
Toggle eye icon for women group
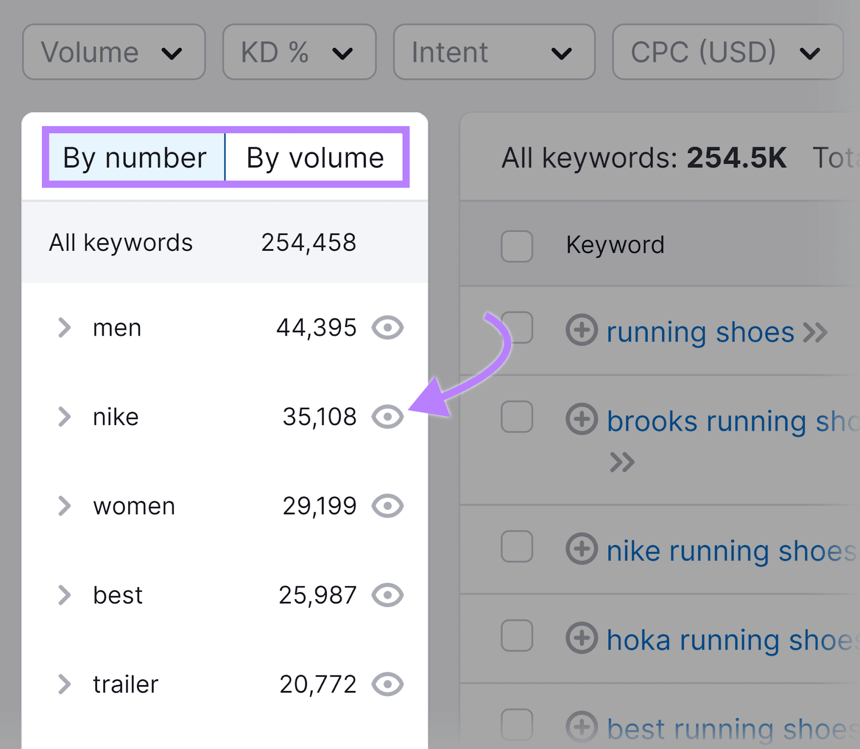click(x=388, y=506)
